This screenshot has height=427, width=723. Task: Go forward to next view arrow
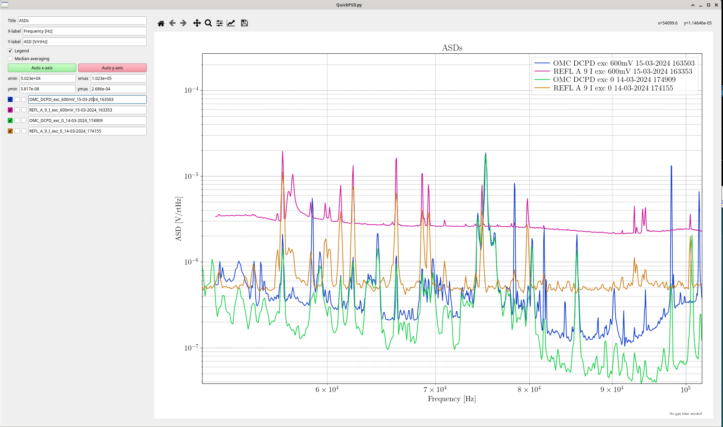(x=183, y=23)
